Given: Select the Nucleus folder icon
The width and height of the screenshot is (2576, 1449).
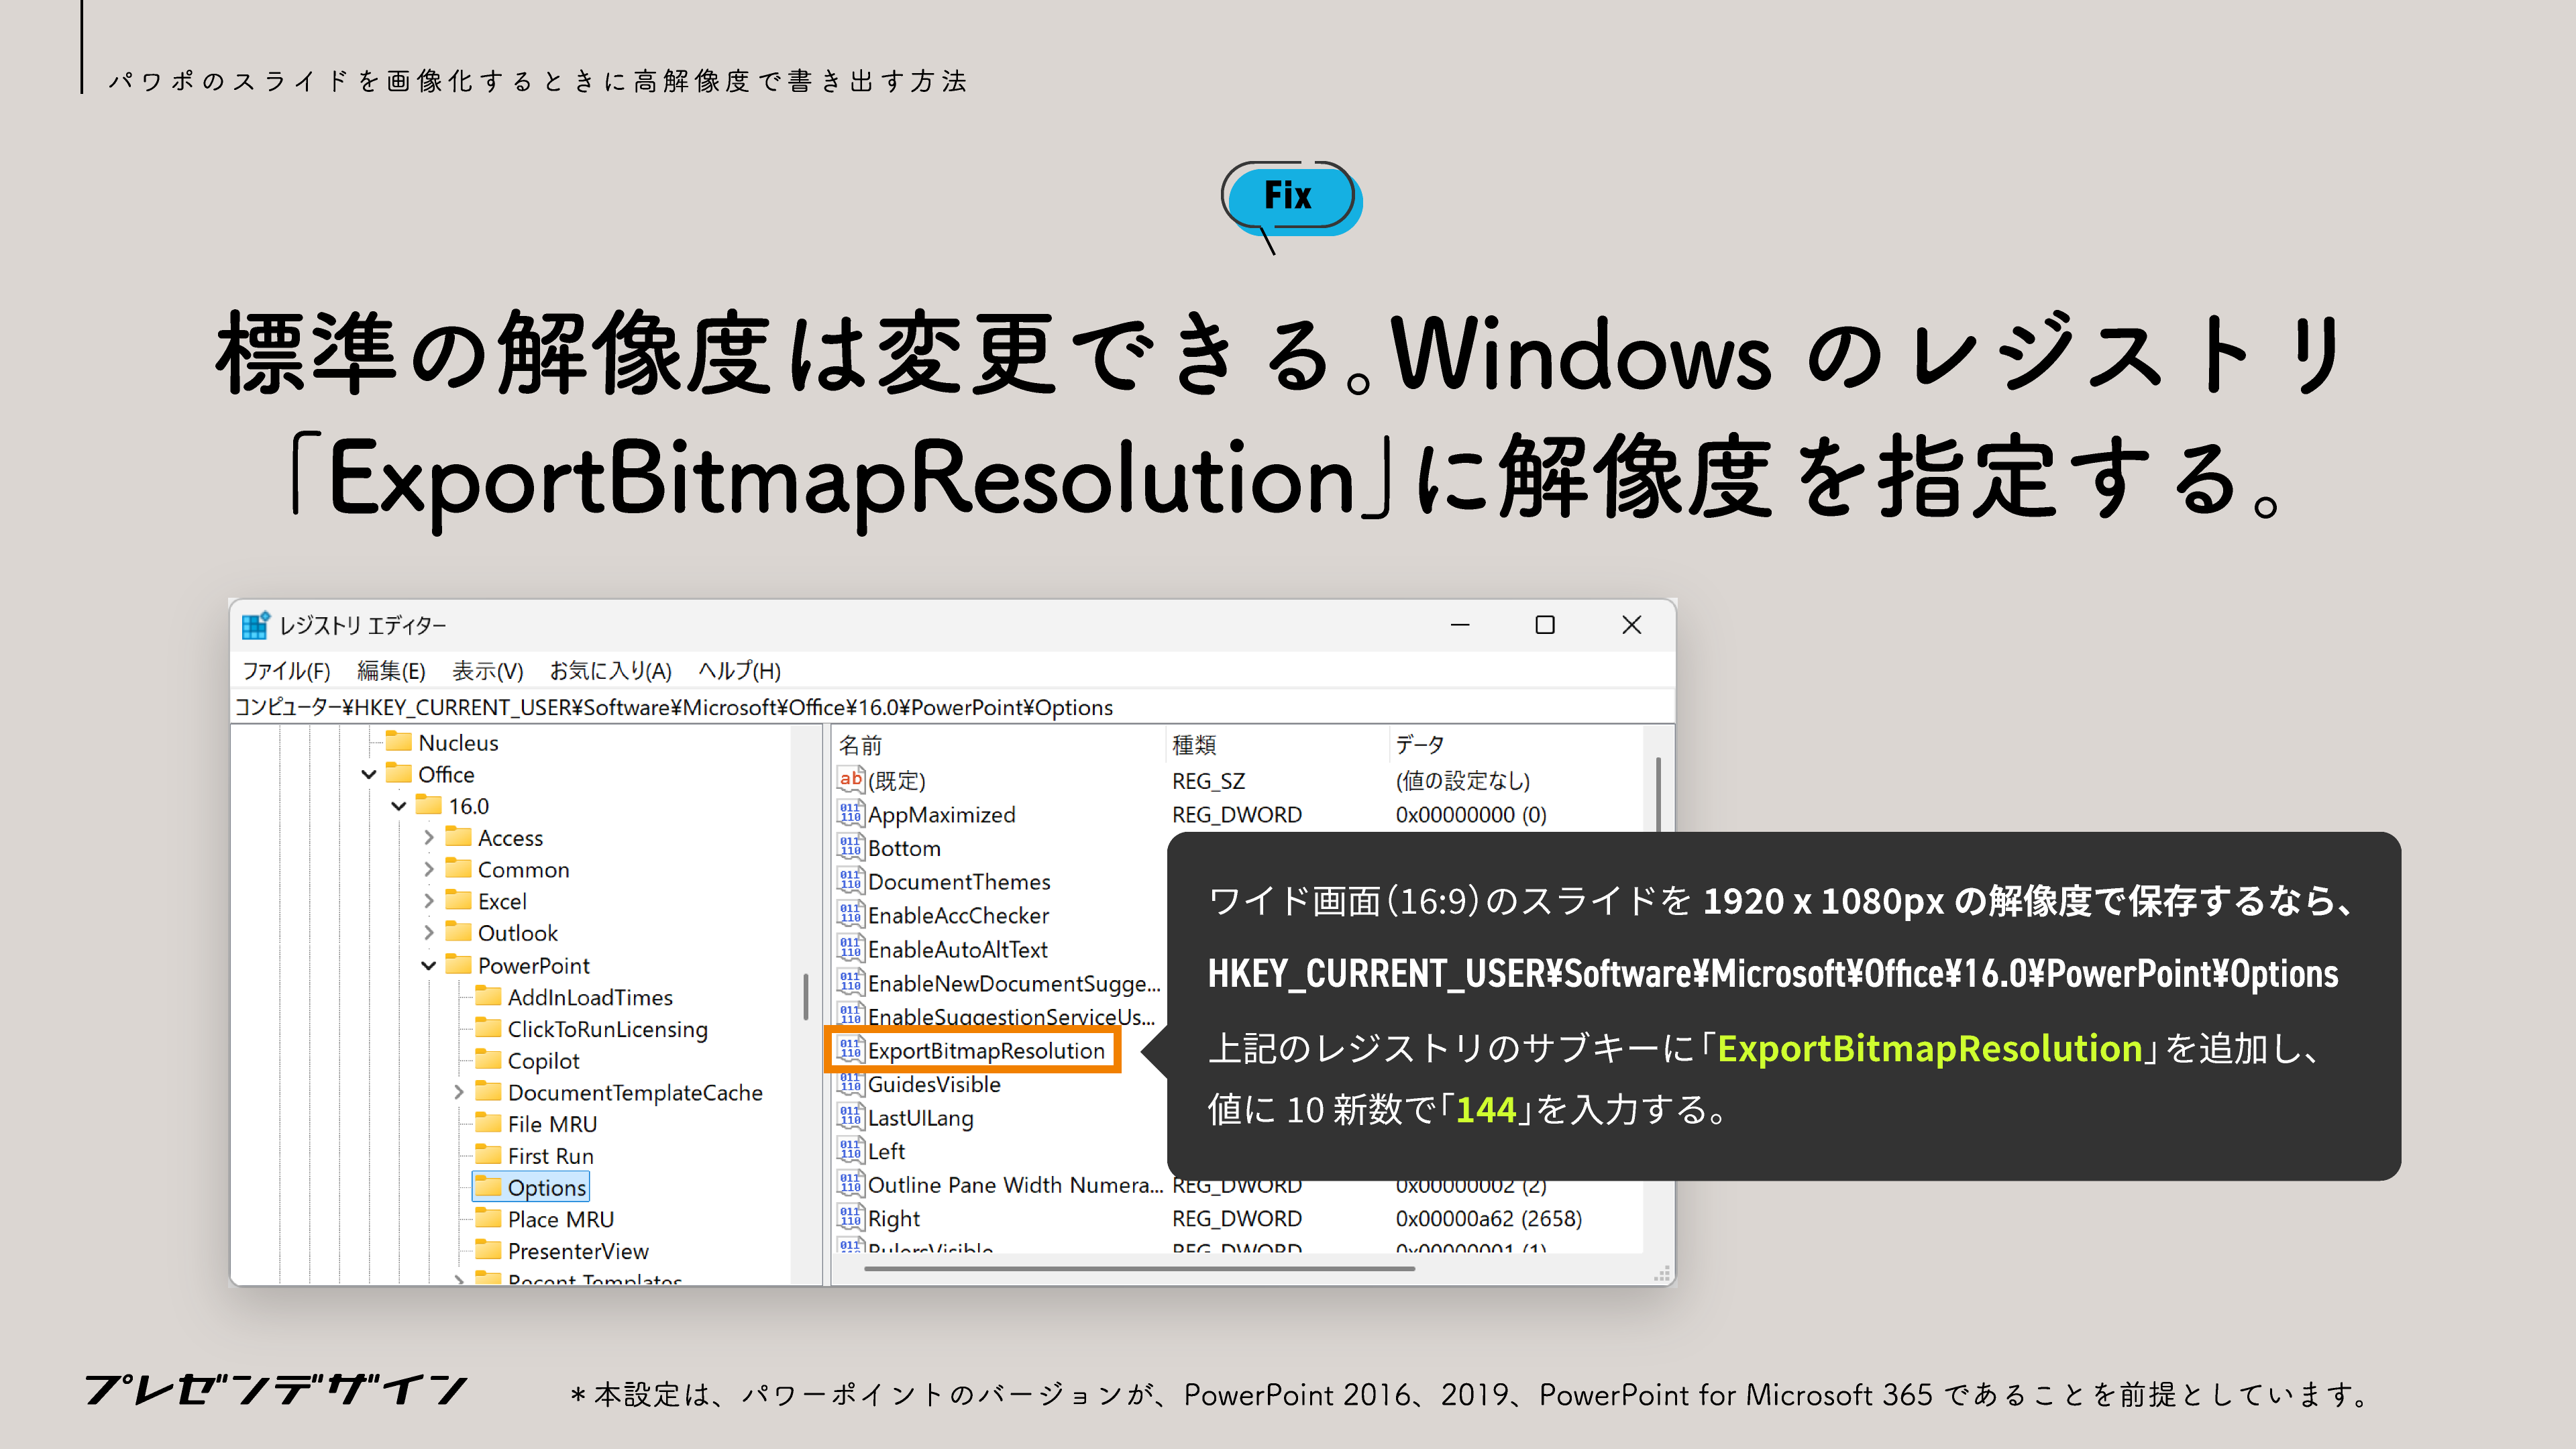Looking at the screenshot, I should pos(400,743).
